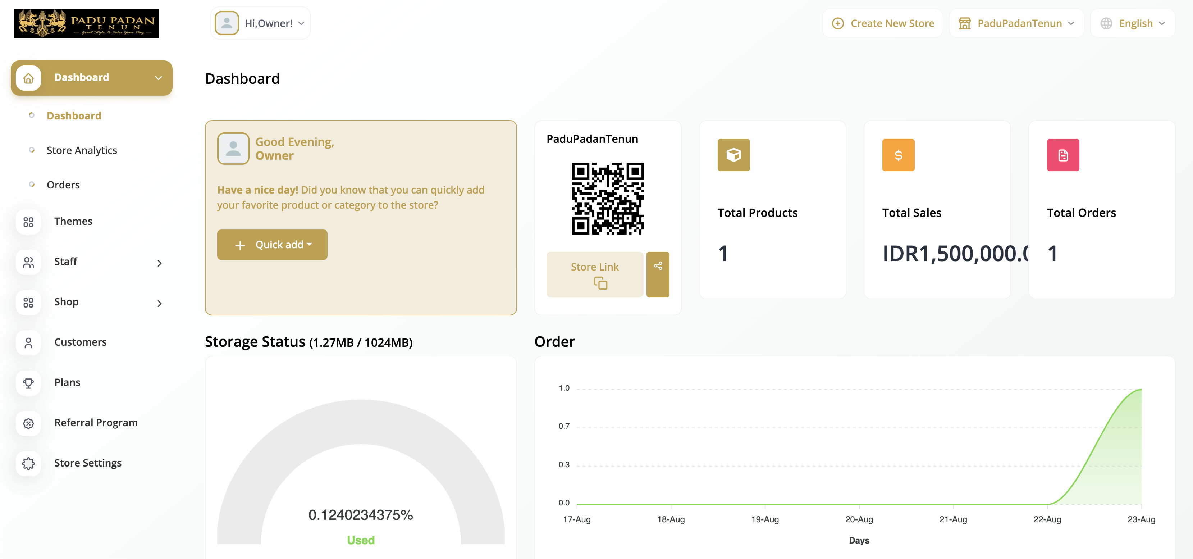Click the Total Sales dollar icon
Viewport: 1193px width, 559px height.
click(x=898, y=155)
